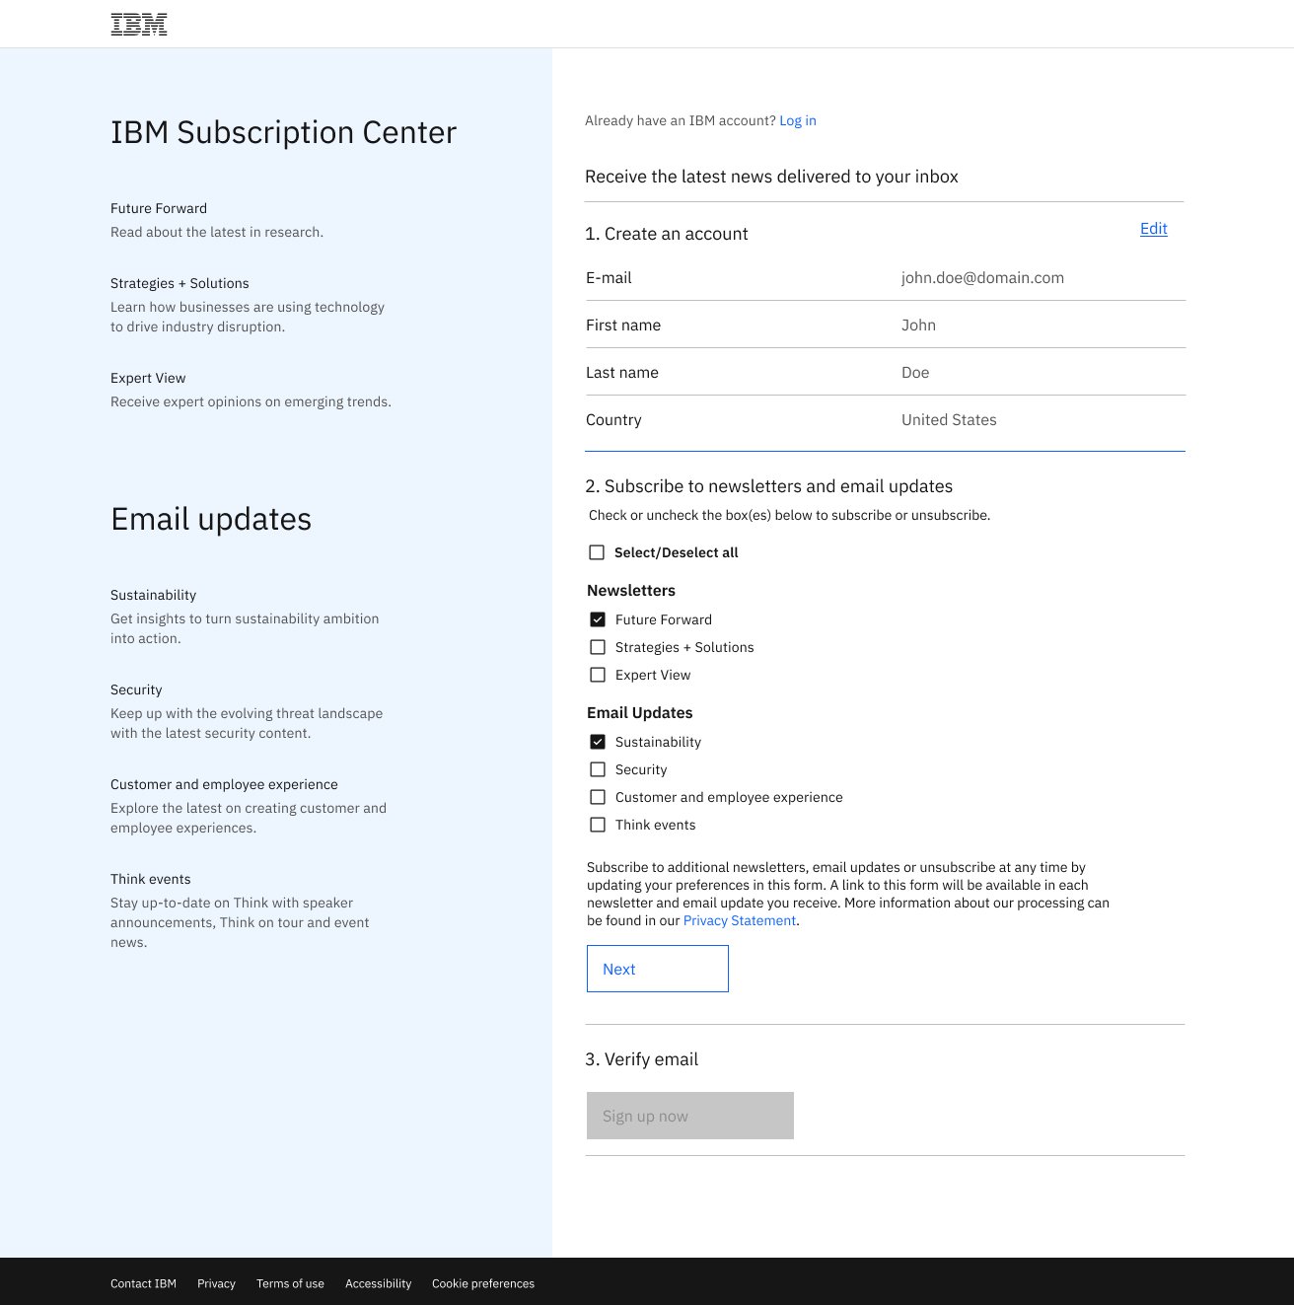The height and width of the screenshot is (1305, 1294).
Task: Open Terms of use in footer
Action: coord(290,1283)
